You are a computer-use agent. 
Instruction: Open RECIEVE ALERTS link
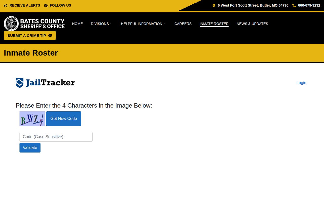[x=25, y=5]
